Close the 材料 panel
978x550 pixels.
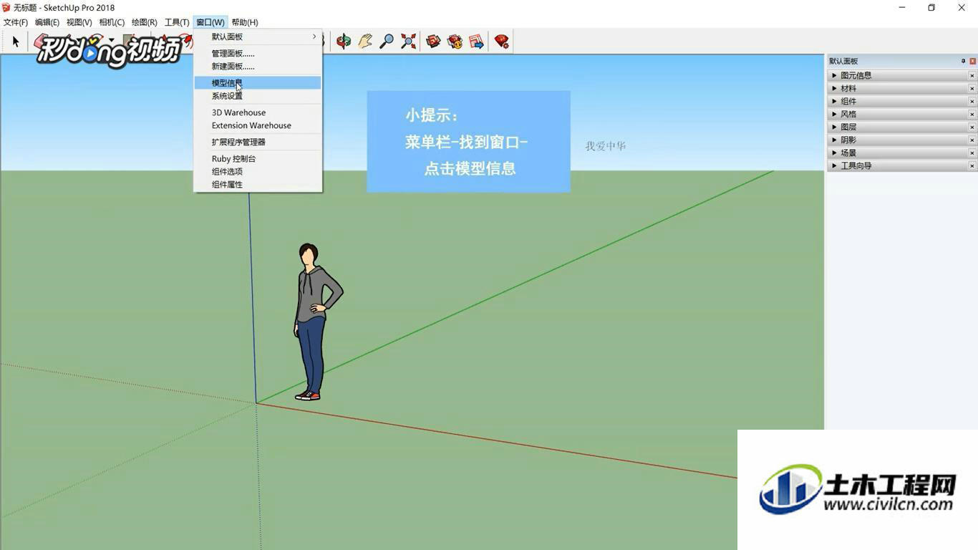tap(972, 88)
